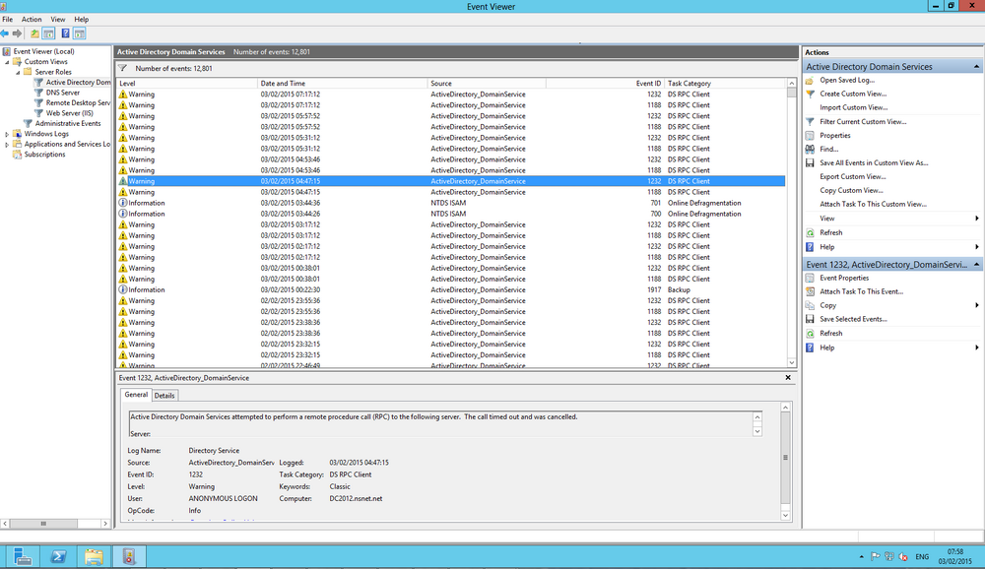Click the Create Custom View funnel icon
Screen dimensions: 985x569
click(x=810, y=94)
